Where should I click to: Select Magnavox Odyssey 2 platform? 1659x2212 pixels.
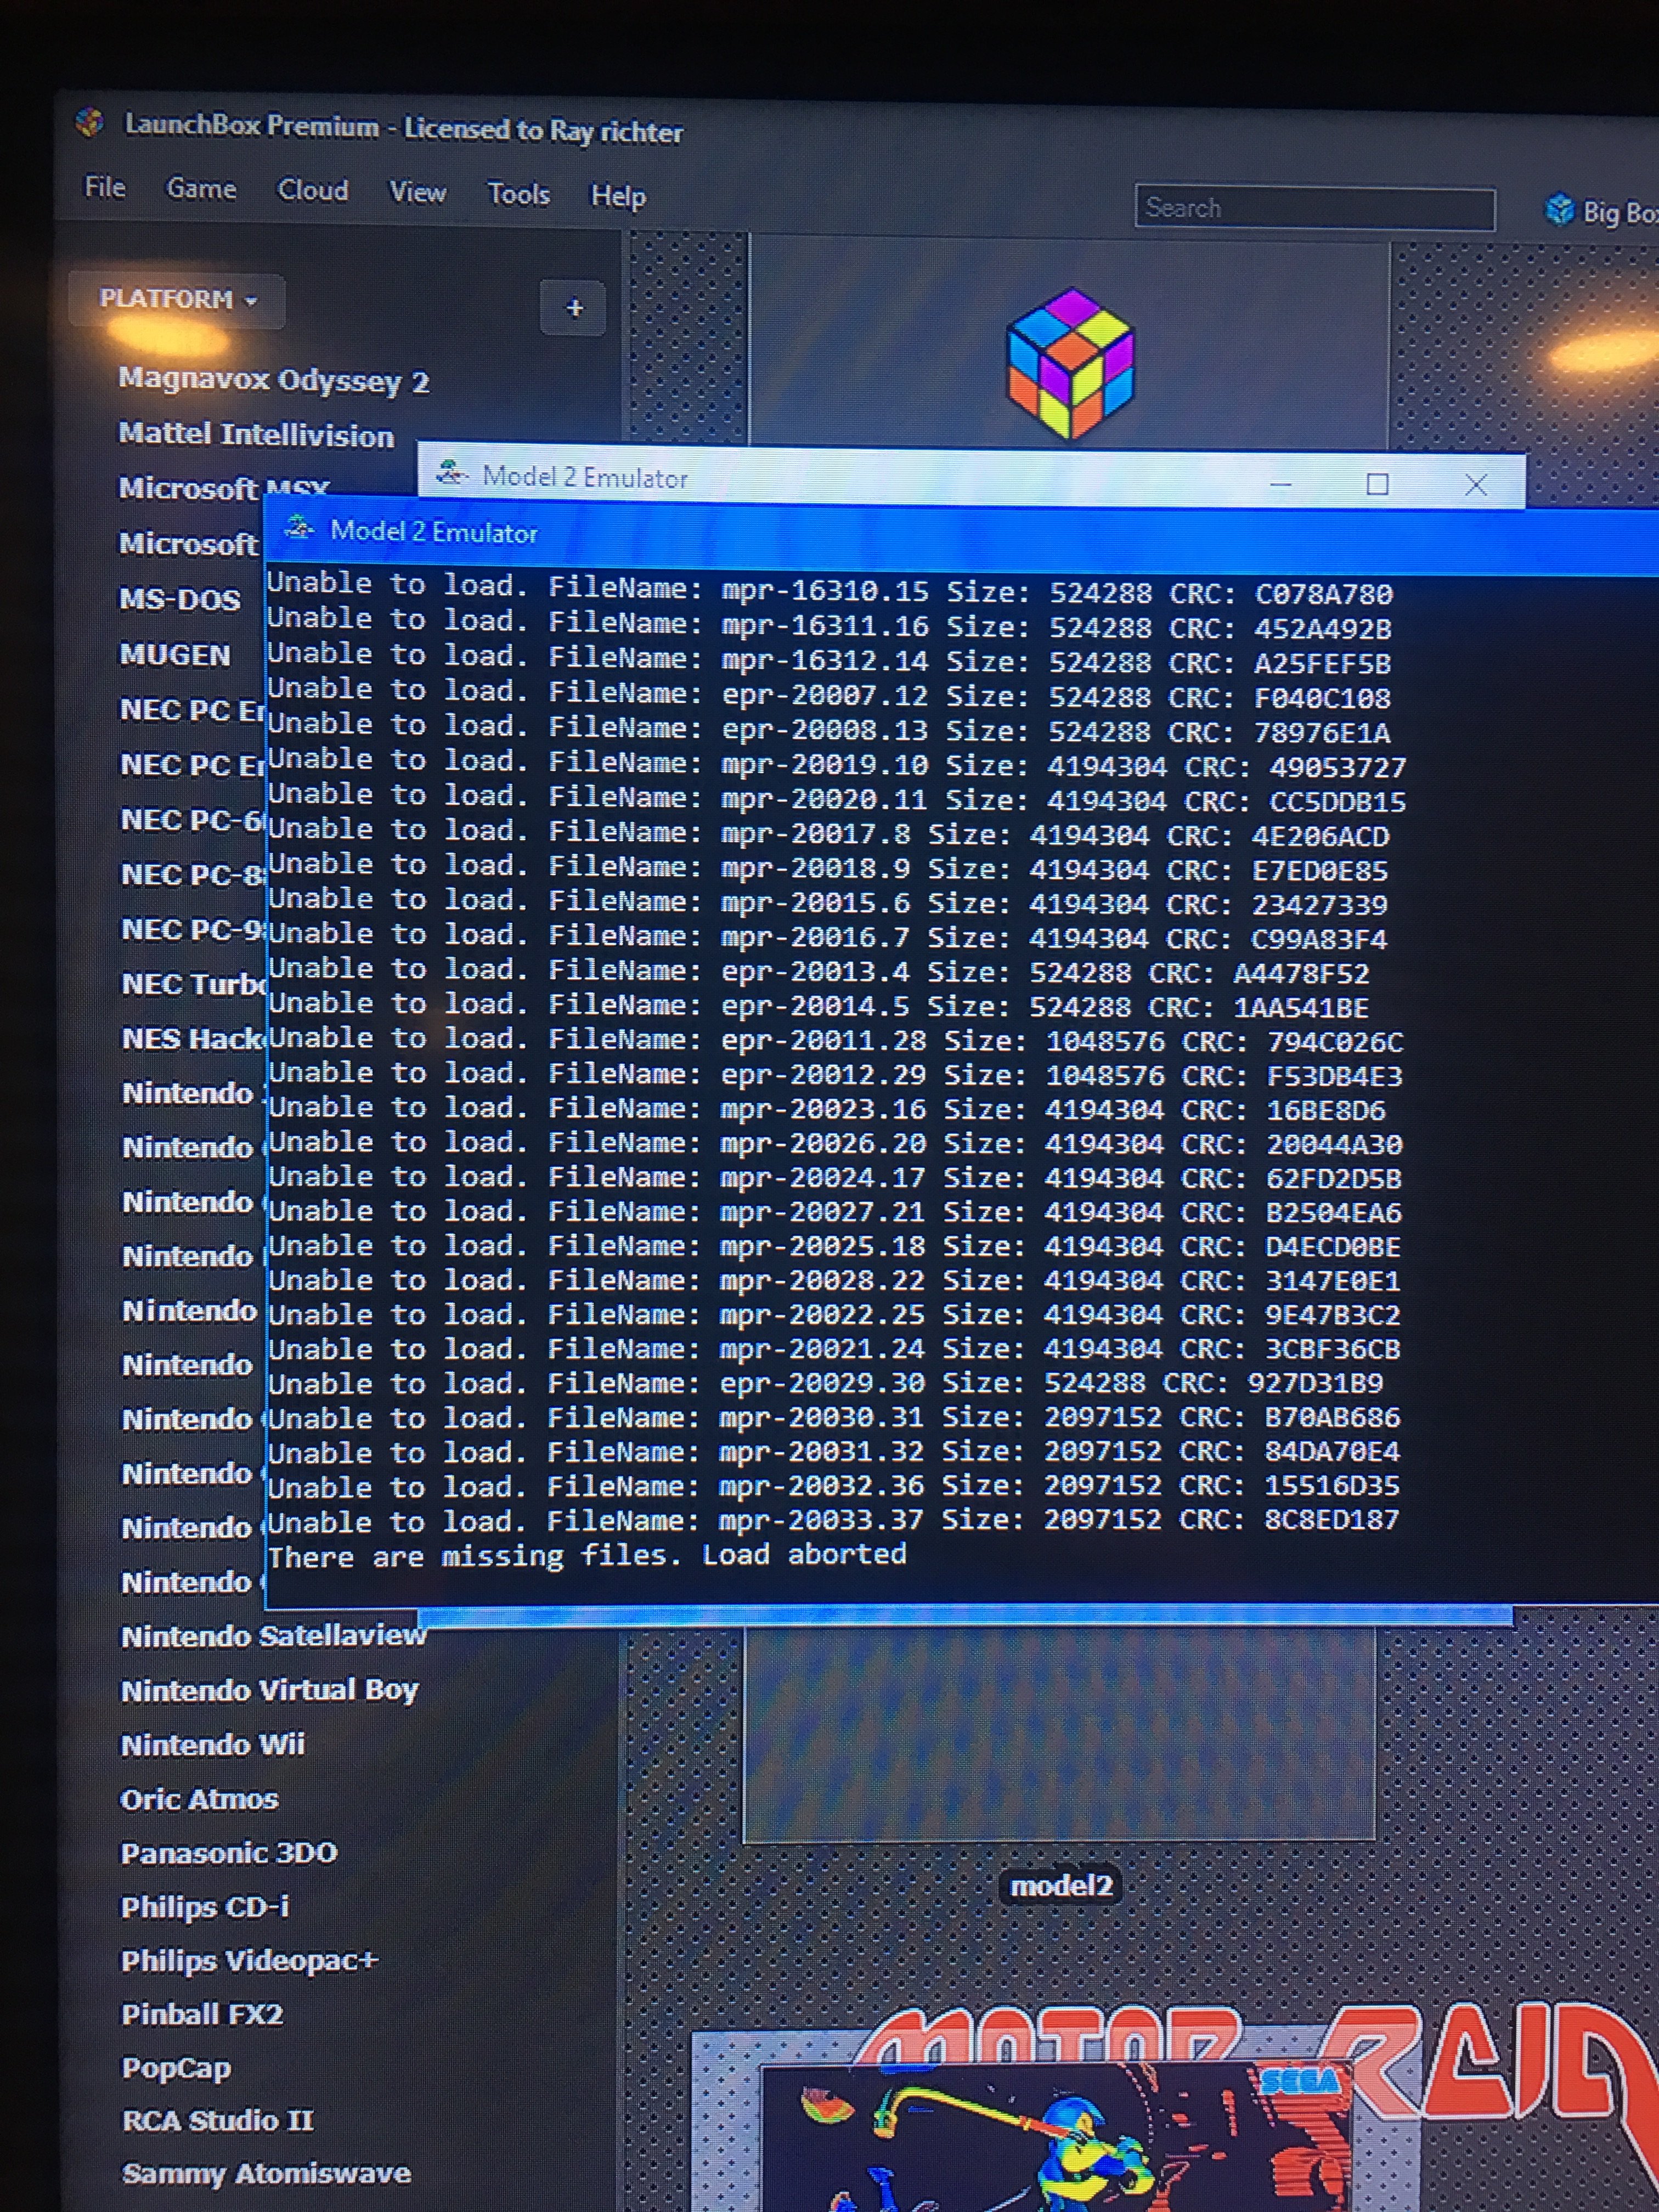pyautogui.click(x=274, y=381)
